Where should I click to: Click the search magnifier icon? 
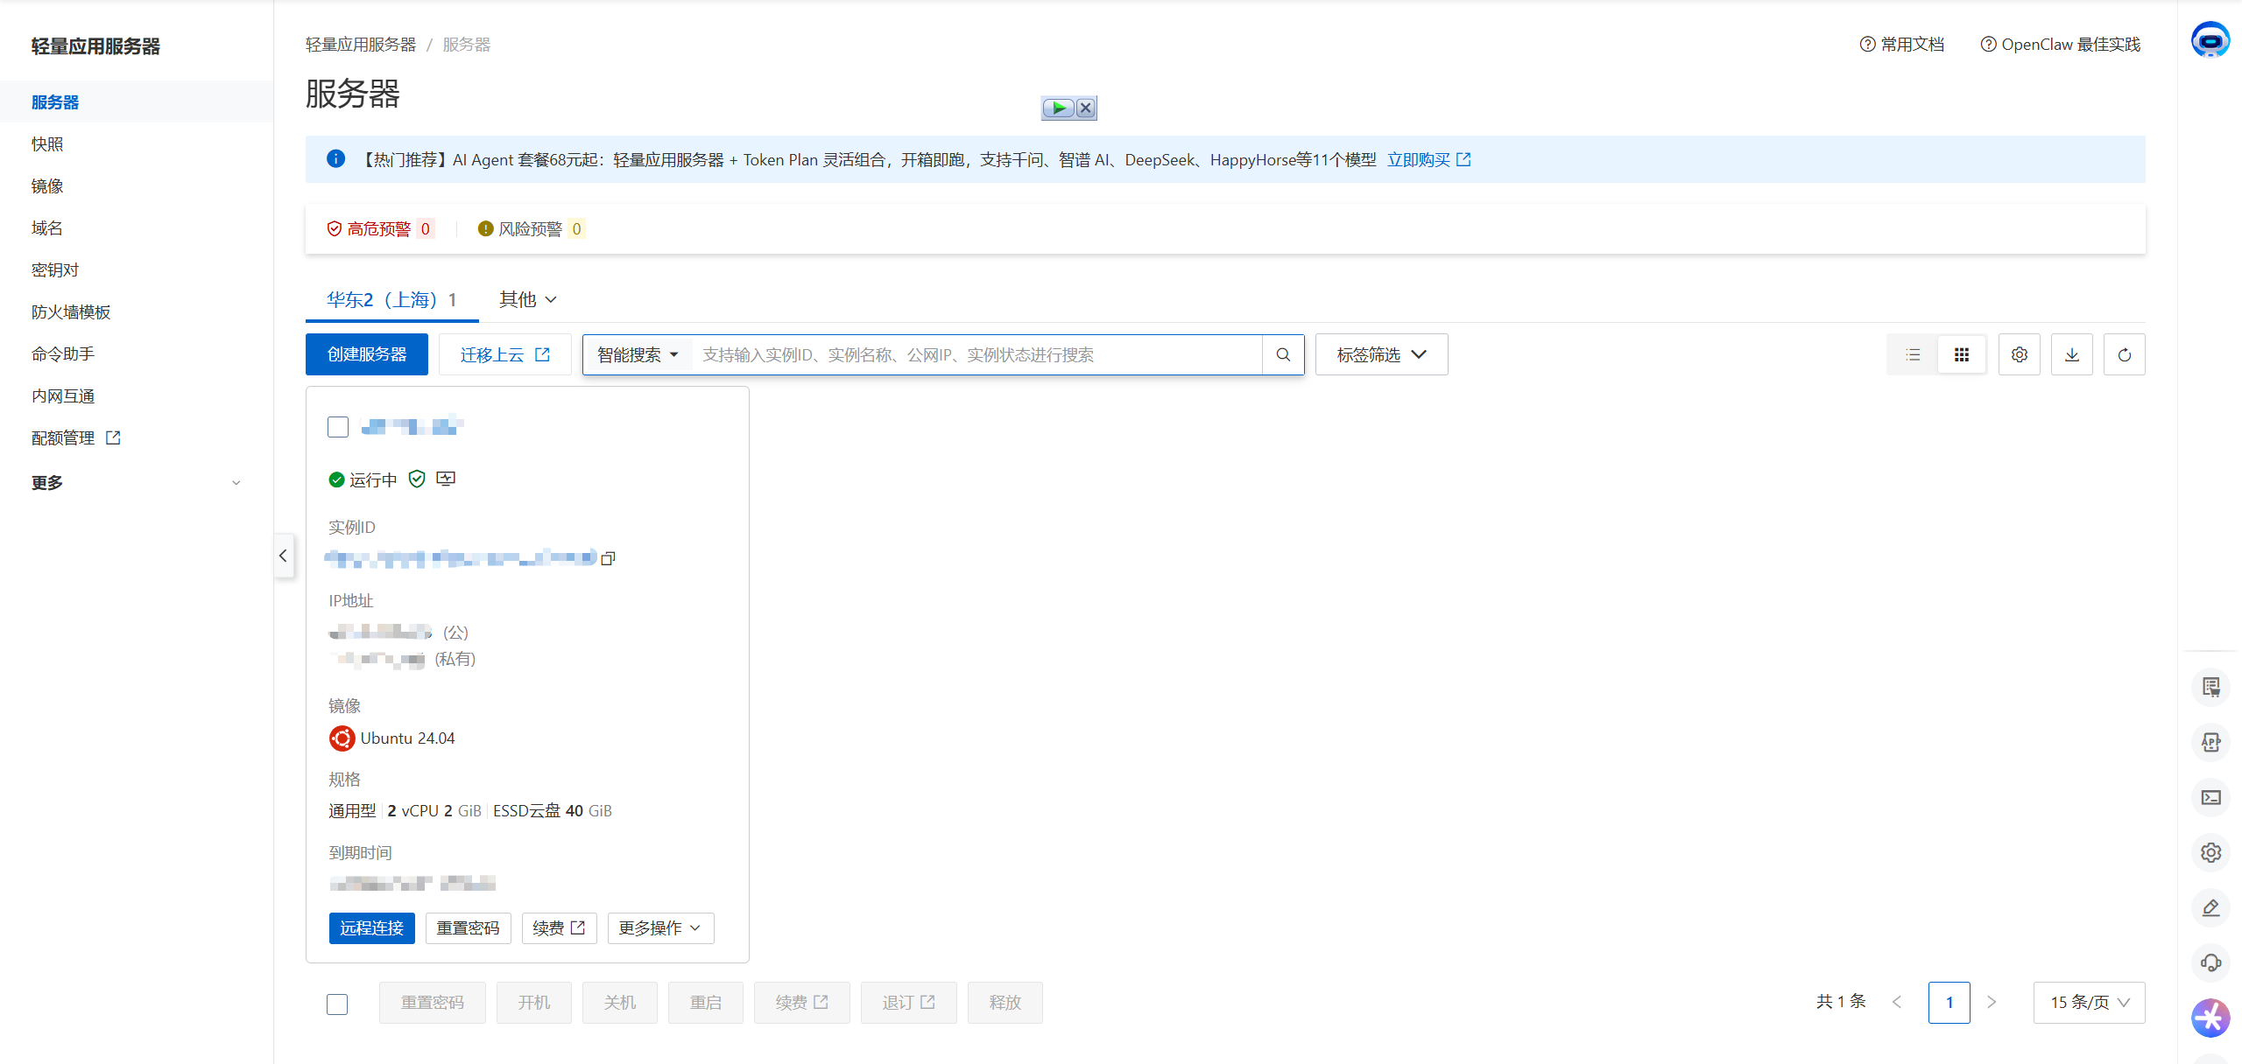[1283, 354]
